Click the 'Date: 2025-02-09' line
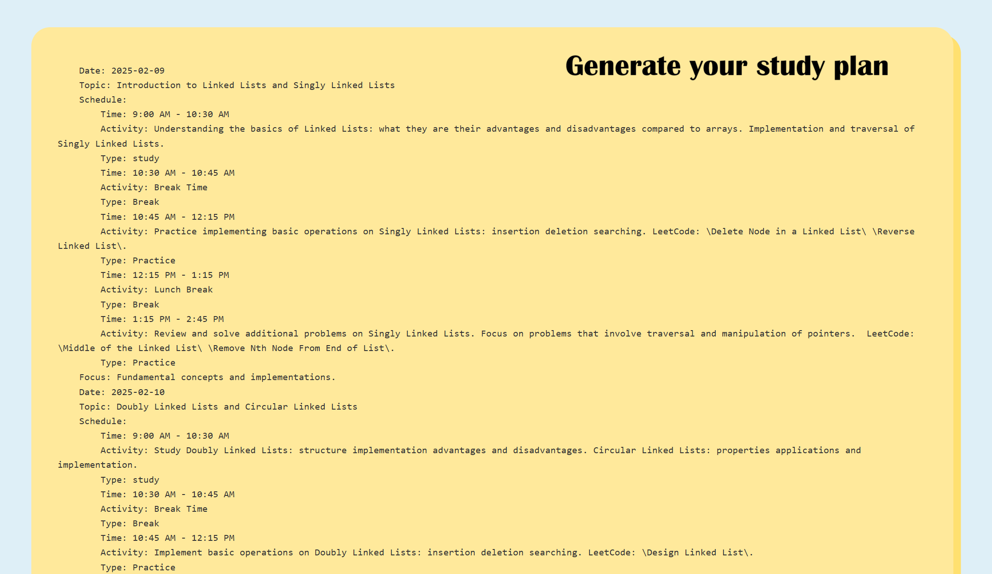Image resolution: width=992 pixels, height=574 pixels. click(122, 71)
